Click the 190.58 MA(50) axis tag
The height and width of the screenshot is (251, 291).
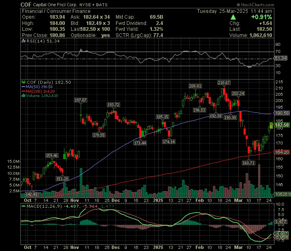tap(282, 113)
